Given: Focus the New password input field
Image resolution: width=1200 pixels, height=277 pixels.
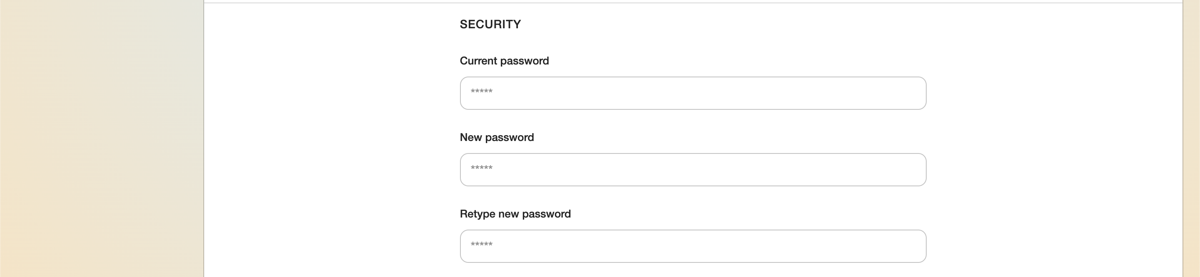Looking at the screenshot, I should click(692, 170).
